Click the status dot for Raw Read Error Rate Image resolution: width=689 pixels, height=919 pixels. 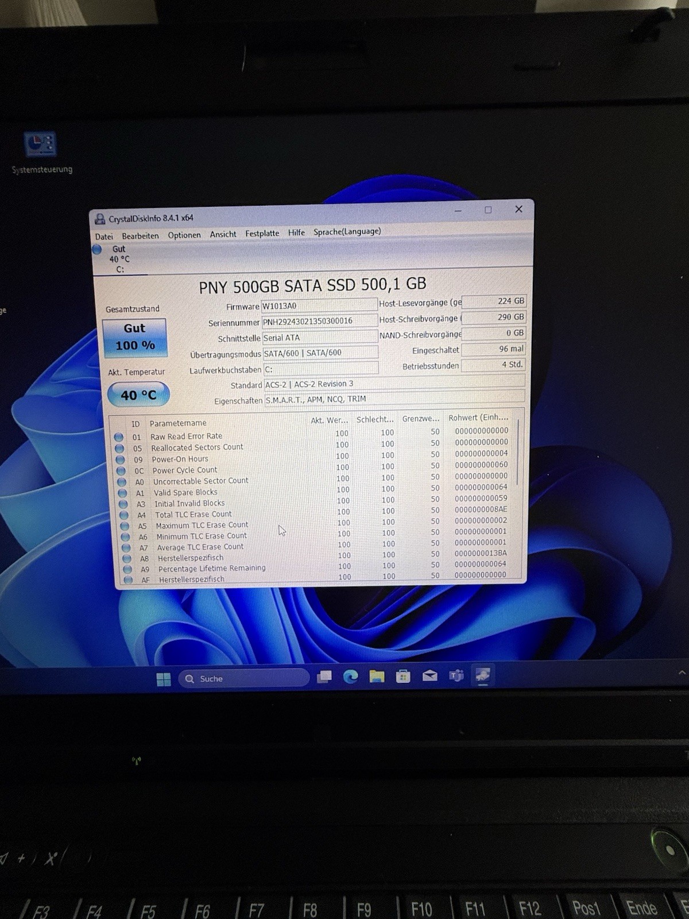[x=119, y=437]
